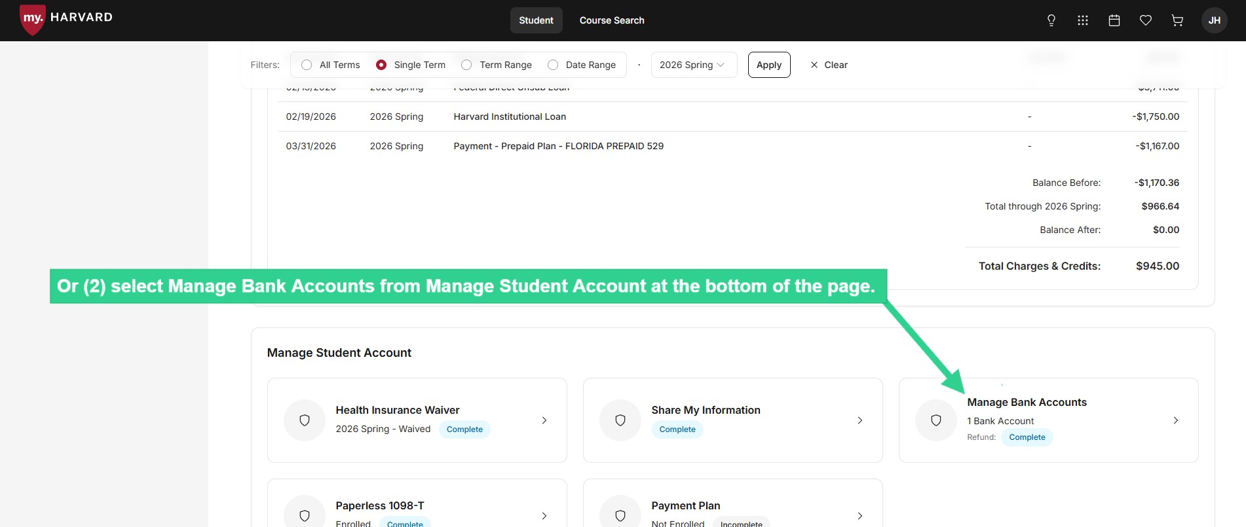Click the $966.64 total value
The height and width of the screenshot is (527, 1246).
[x=1160, y=206]
